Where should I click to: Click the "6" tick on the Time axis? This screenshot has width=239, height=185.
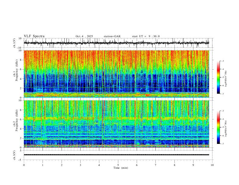point(137,165)
